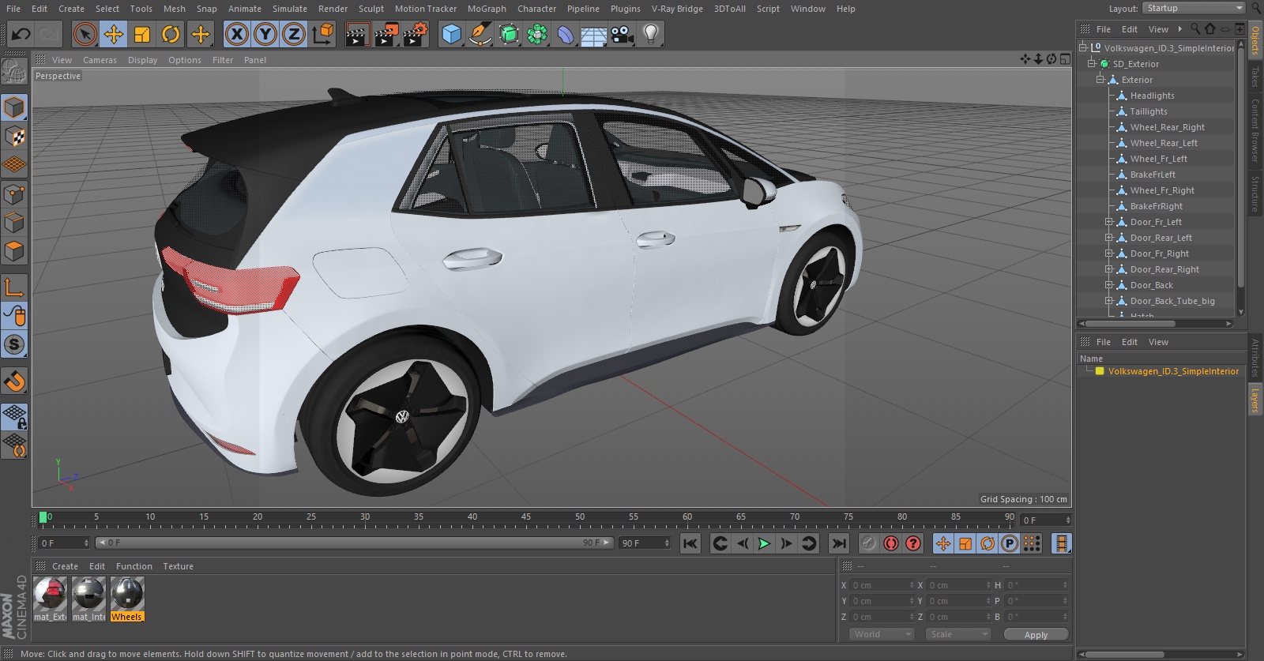The height and width of the screenshot is (661, 1264).
Task: Toggle the Coordinate System switch
Action: tap(323, 34)
